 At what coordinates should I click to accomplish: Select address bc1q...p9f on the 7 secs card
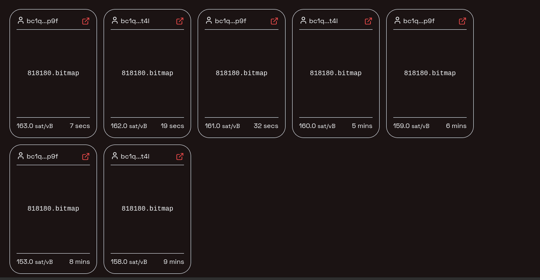tap(42, 21)
